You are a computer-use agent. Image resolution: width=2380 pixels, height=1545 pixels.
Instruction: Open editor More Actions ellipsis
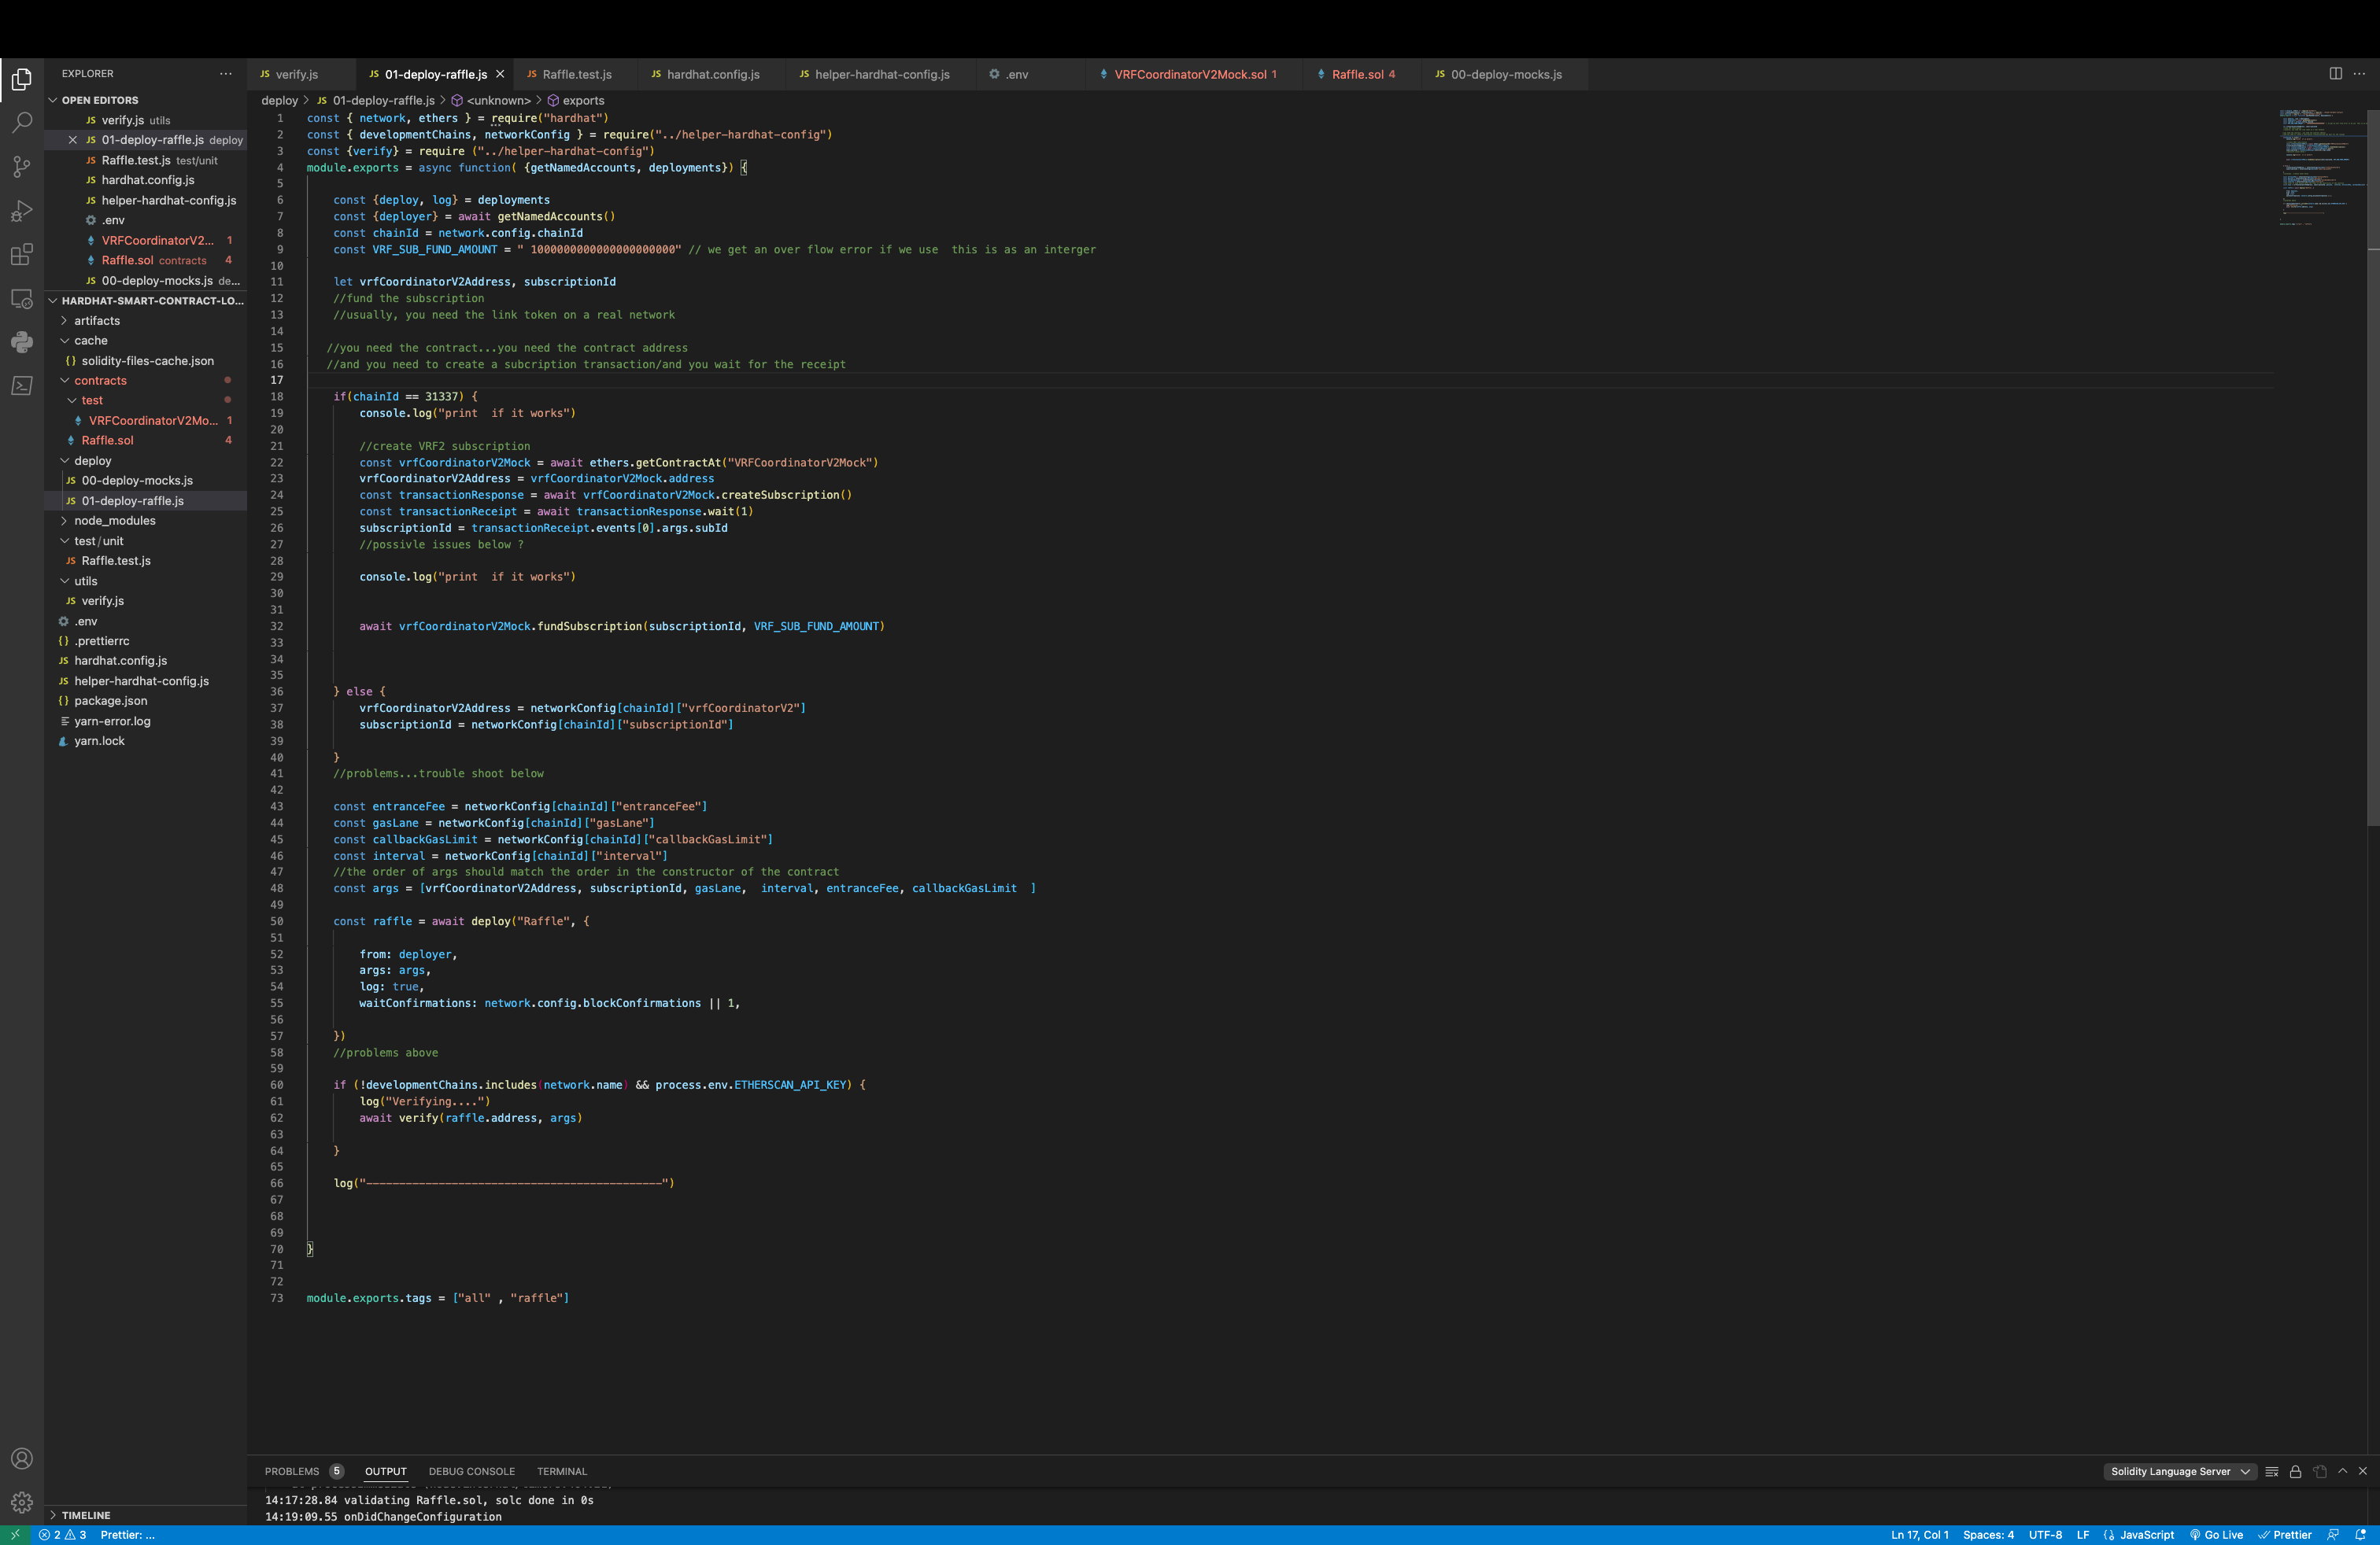point(2359,73)
